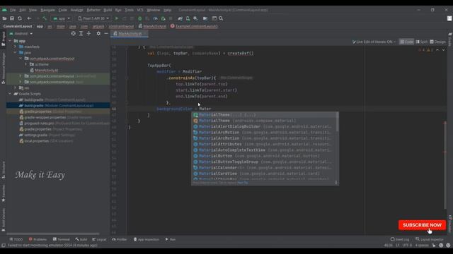
Task: Click Collapse All in Project panel
Action: [x=88, y=34]
